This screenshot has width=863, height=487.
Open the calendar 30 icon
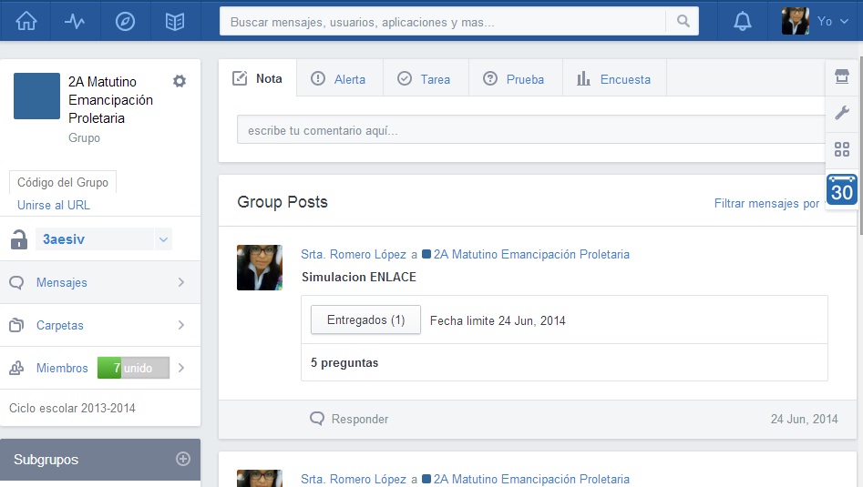coord(841,189)
